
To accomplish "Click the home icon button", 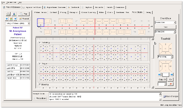I will tap(8, 14).
